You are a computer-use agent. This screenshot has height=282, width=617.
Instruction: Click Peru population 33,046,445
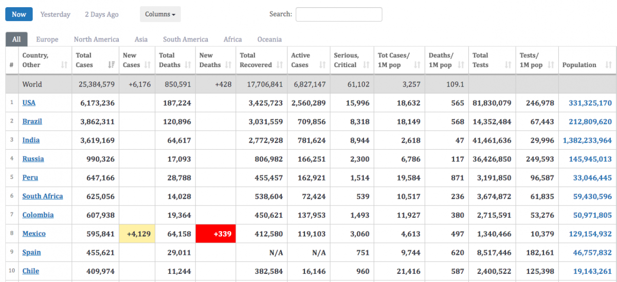tap(593, 177)
